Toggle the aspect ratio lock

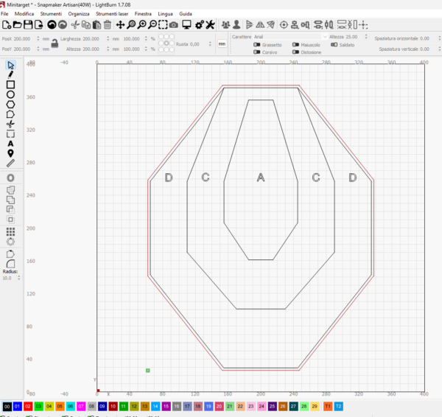(55, 43)
